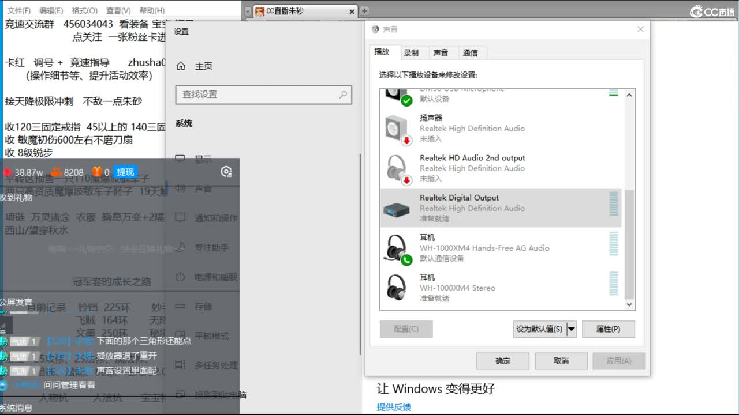Open the 查看(V) menu in Notepad
Screen dimensions: 739x415
118,10
